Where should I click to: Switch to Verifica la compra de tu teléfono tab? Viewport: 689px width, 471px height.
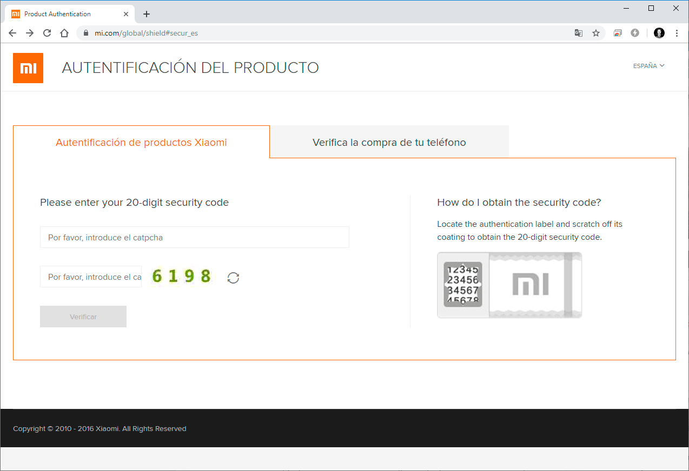pyautogui.click(x=389, y=143)
